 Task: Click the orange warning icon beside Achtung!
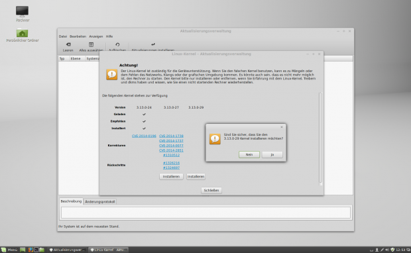click(x=111, y=75)
